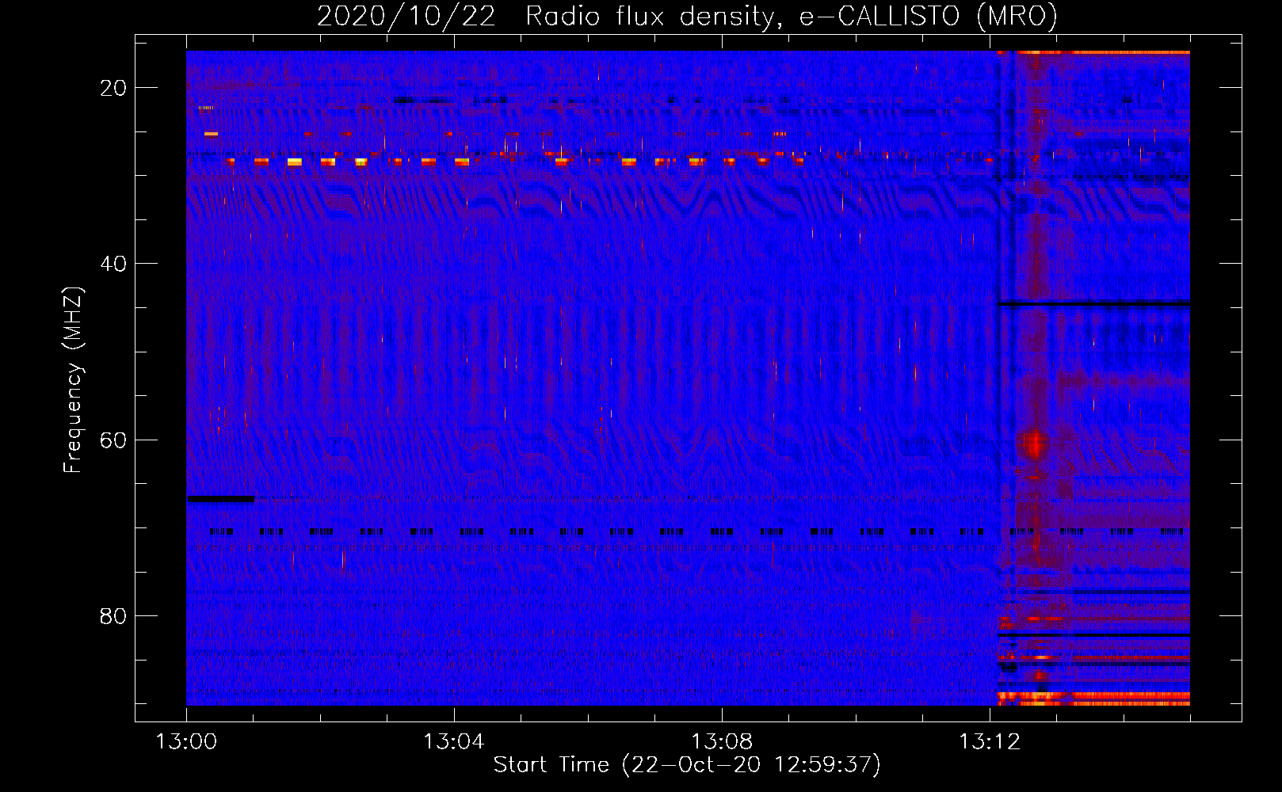Click the date '2020/10/22' in the title
The width and height of the screenshot is (1282, 792).
[x=406, y=16]
